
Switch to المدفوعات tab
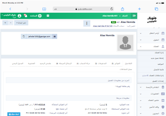101,63
